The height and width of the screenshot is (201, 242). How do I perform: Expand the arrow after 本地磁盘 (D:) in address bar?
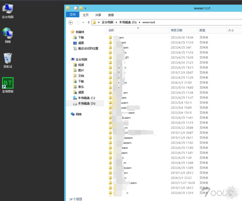coord(139,22)
